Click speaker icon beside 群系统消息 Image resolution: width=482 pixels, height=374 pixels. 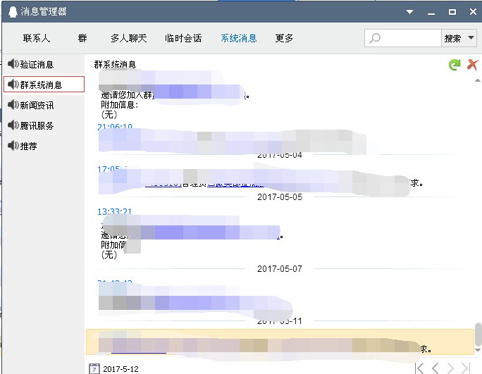(x=13, y=85)
